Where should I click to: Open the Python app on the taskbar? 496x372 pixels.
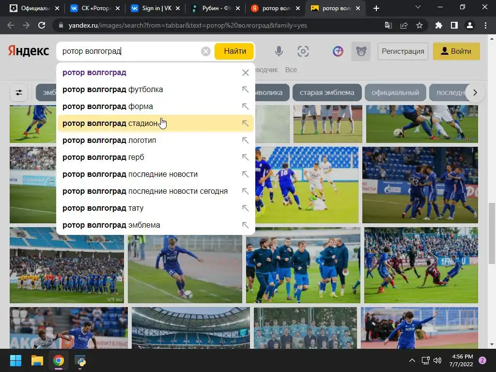[80, 360]
